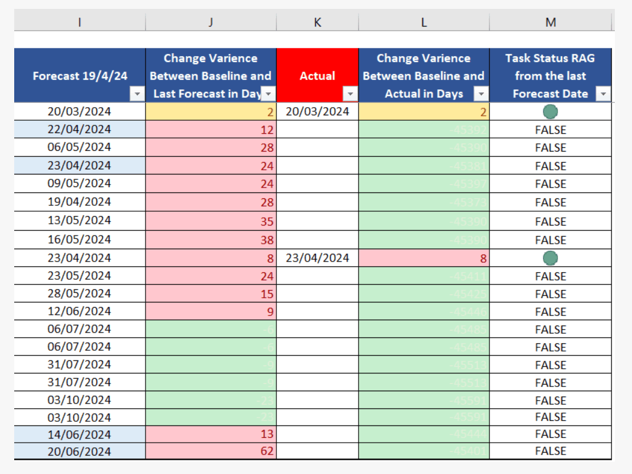Viewport: 632px width, 474px height.
Task: Select FALSE in the 28/05/2024 forecast row
Action: click(x=550, y=294)
